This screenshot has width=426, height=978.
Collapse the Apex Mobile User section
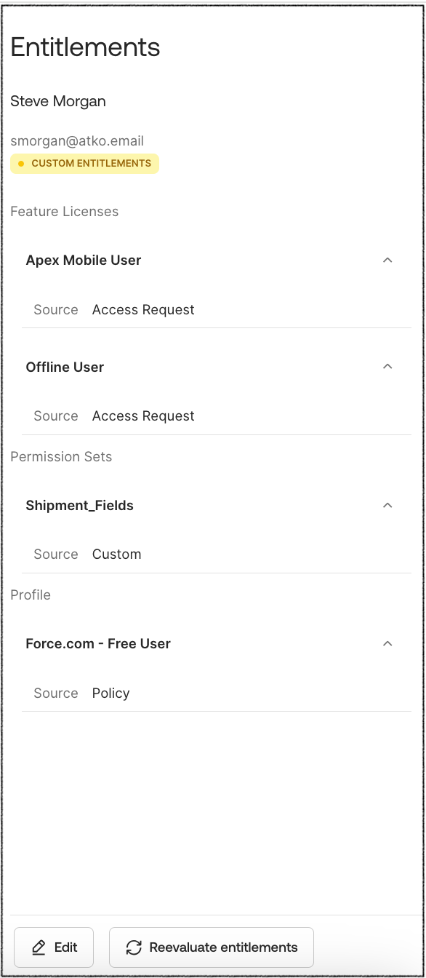[387, 260]
